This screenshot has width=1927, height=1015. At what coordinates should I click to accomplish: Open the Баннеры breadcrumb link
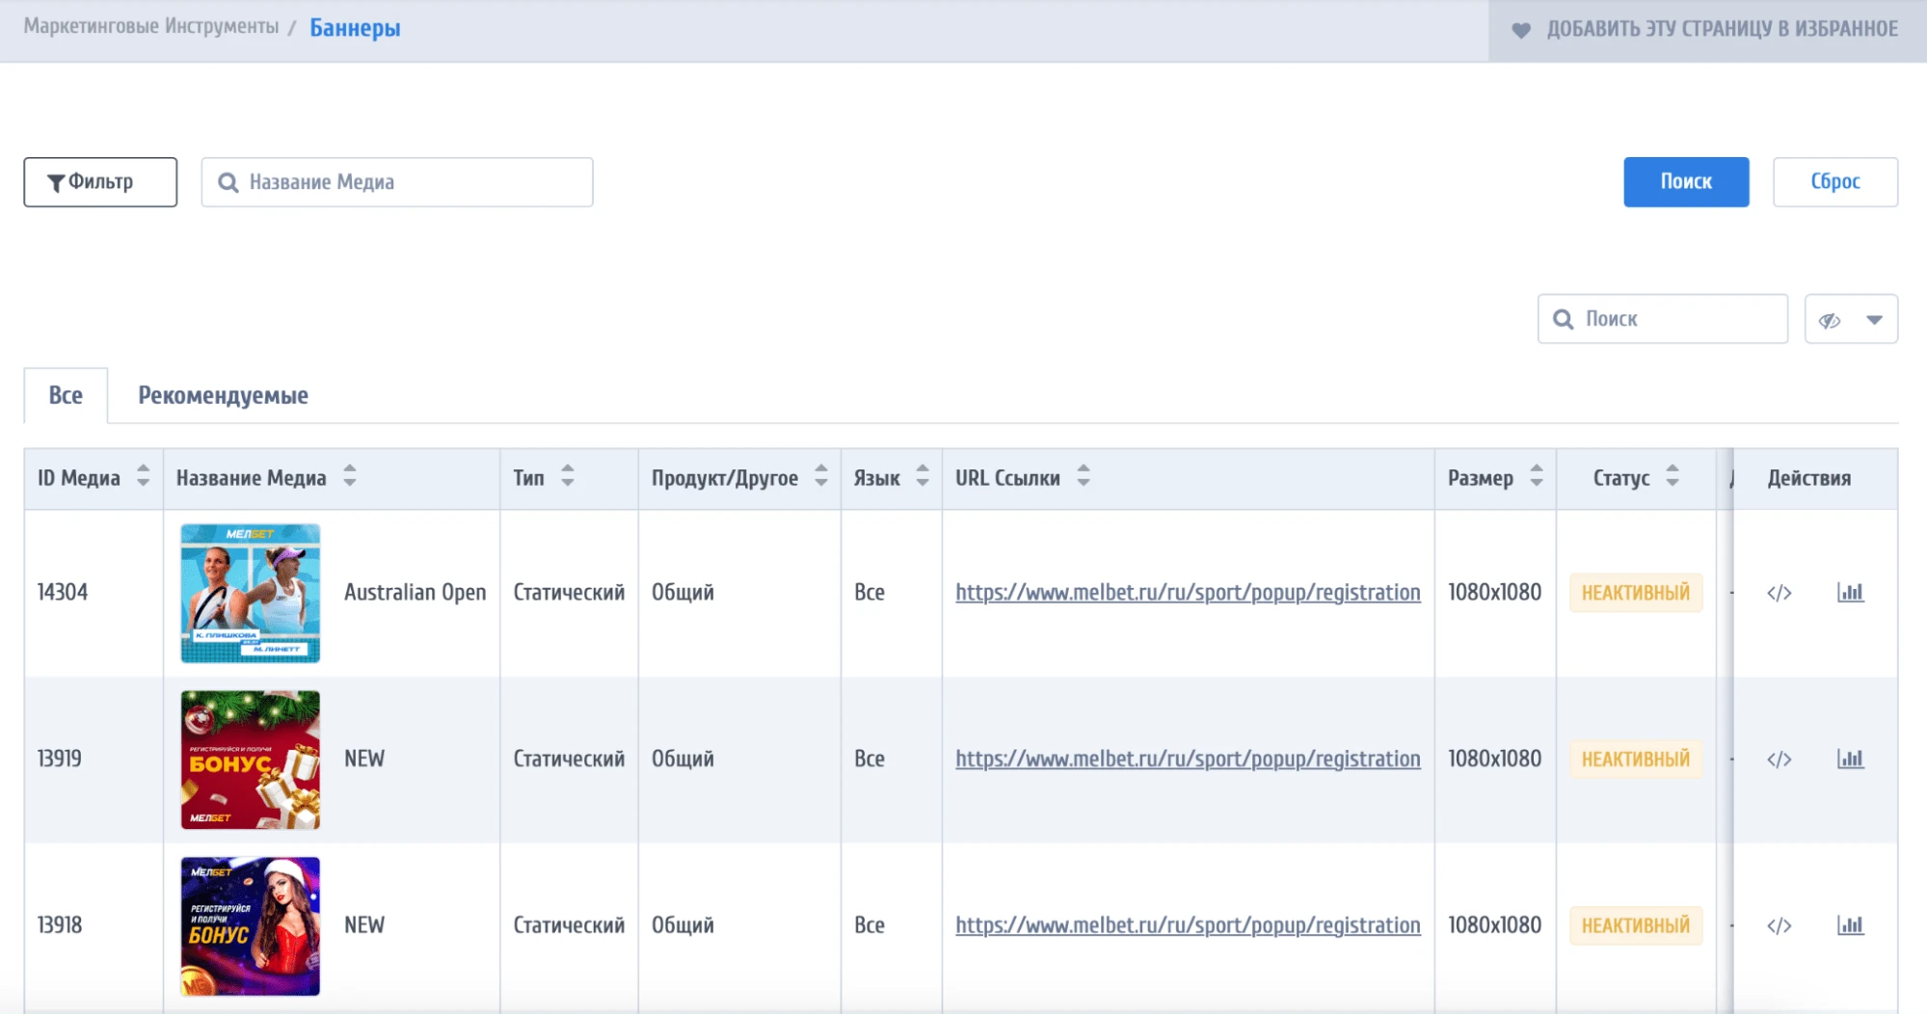(355, 28)
